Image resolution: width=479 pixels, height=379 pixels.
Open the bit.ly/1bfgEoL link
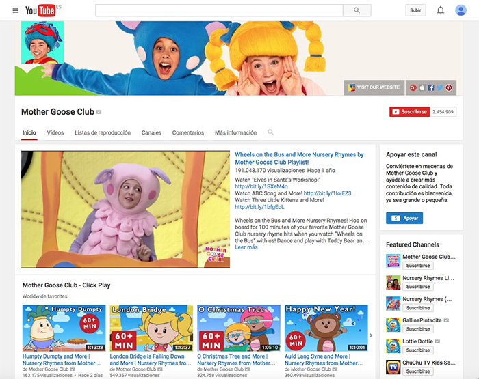click(x=259, y=207)
